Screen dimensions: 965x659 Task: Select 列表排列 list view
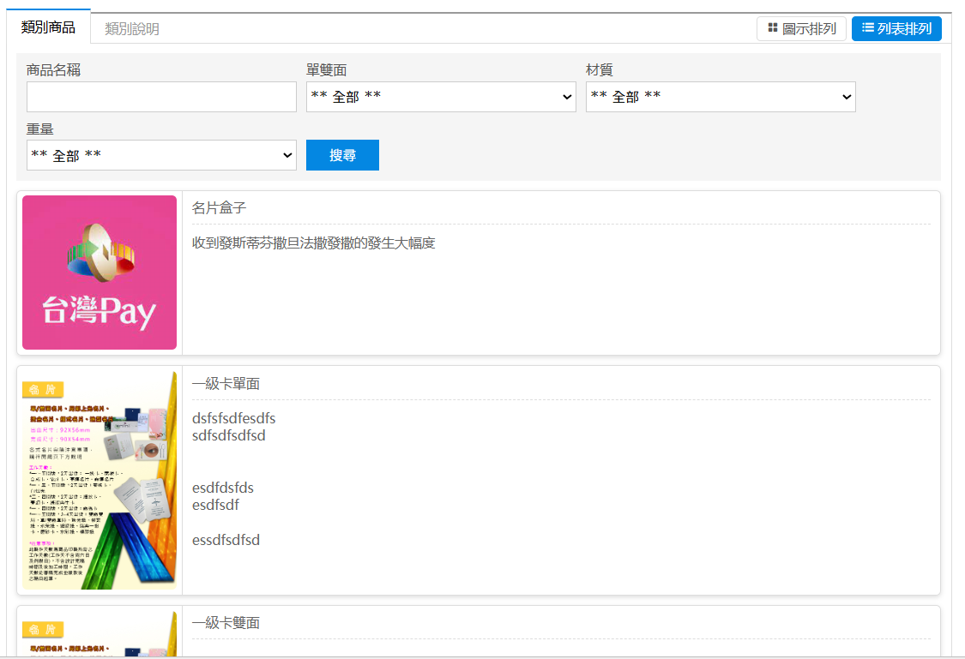(x=896, y=29)
